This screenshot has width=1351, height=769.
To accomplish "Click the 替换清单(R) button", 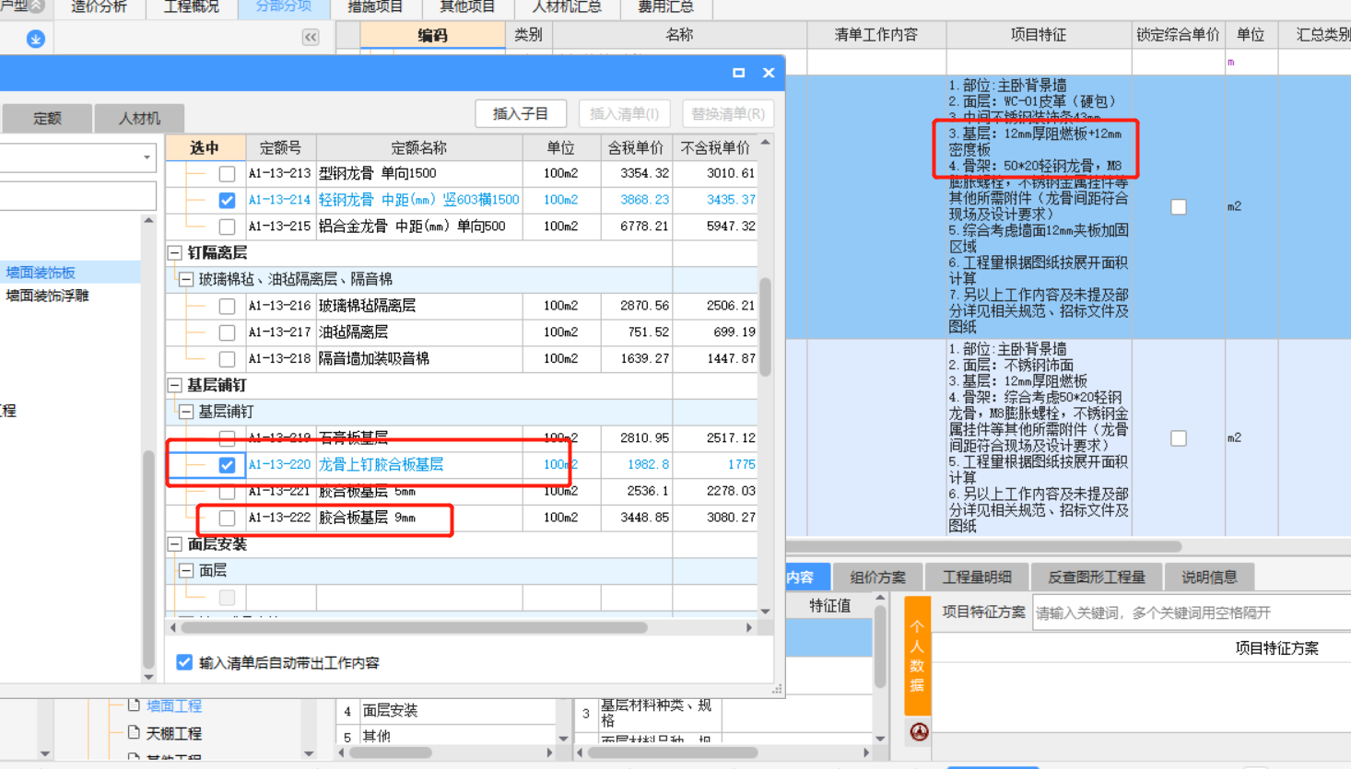I will 728,114.
